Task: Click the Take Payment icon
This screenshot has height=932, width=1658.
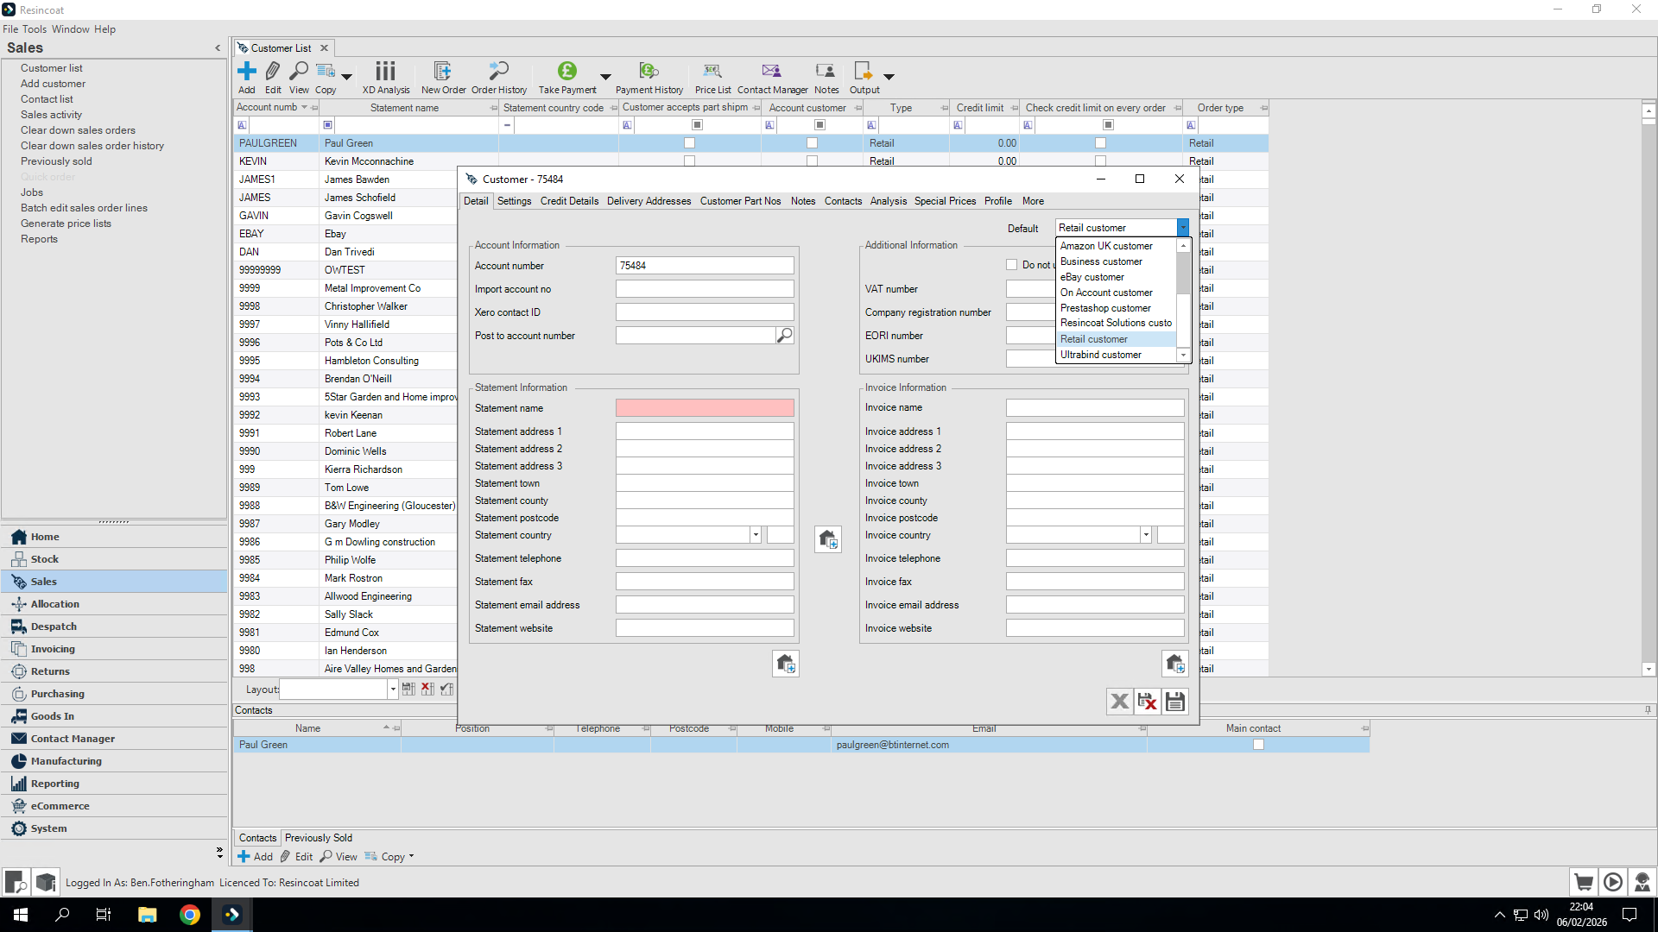Action: pos(566,76)
